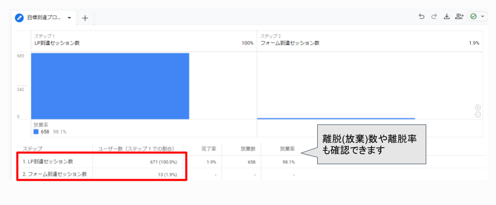
Task: Click the 放棄率 column header in table
Action: click(x=287, y=148)
